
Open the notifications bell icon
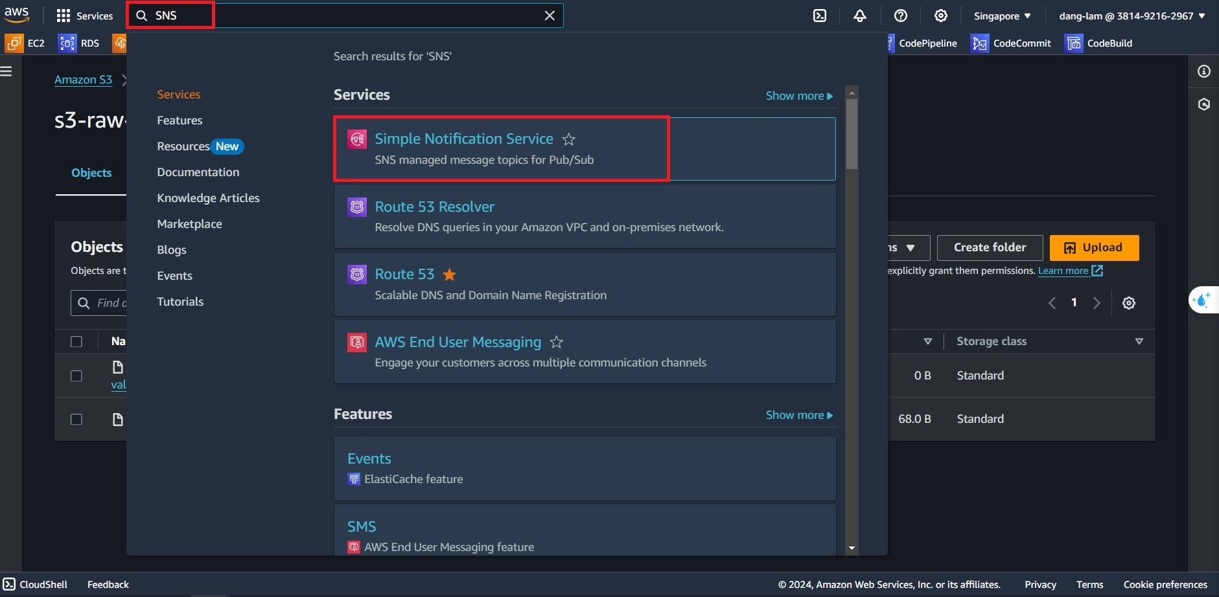860,16
